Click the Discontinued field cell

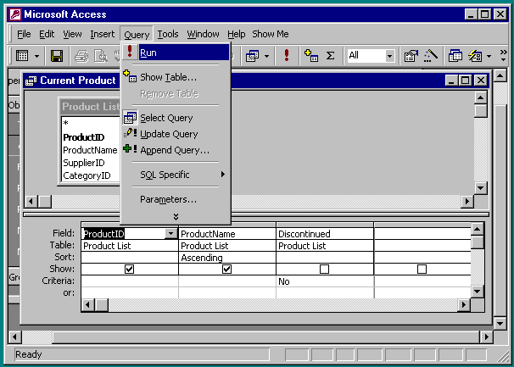coord(325,234)
